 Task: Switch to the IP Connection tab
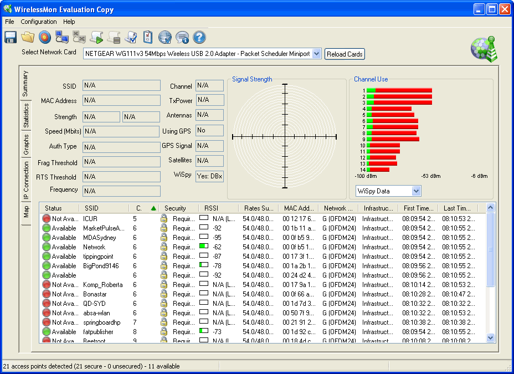tap(26, 180)
